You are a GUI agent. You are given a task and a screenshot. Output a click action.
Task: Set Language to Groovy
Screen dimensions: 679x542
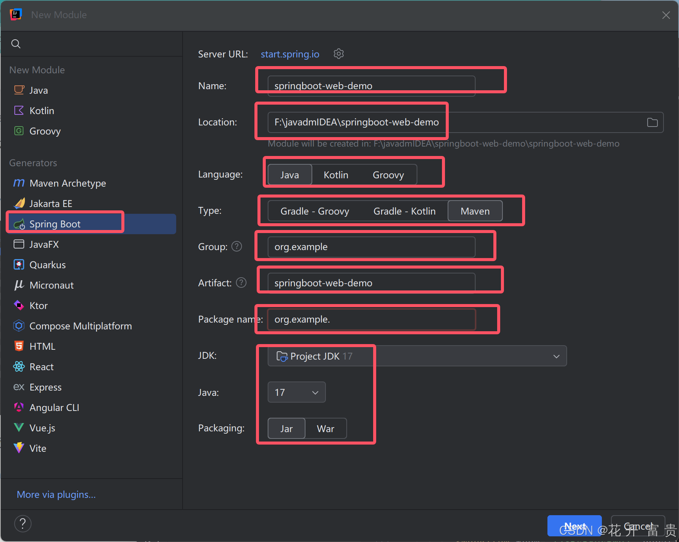[x=388, y=174]
